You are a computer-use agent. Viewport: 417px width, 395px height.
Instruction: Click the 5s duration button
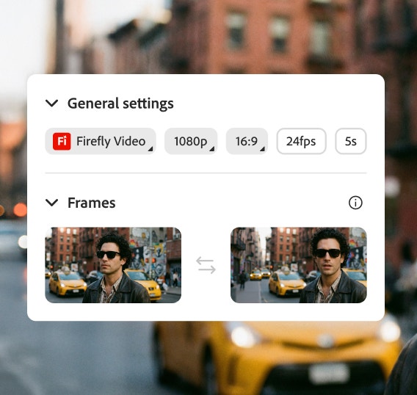tap(351, 141)
